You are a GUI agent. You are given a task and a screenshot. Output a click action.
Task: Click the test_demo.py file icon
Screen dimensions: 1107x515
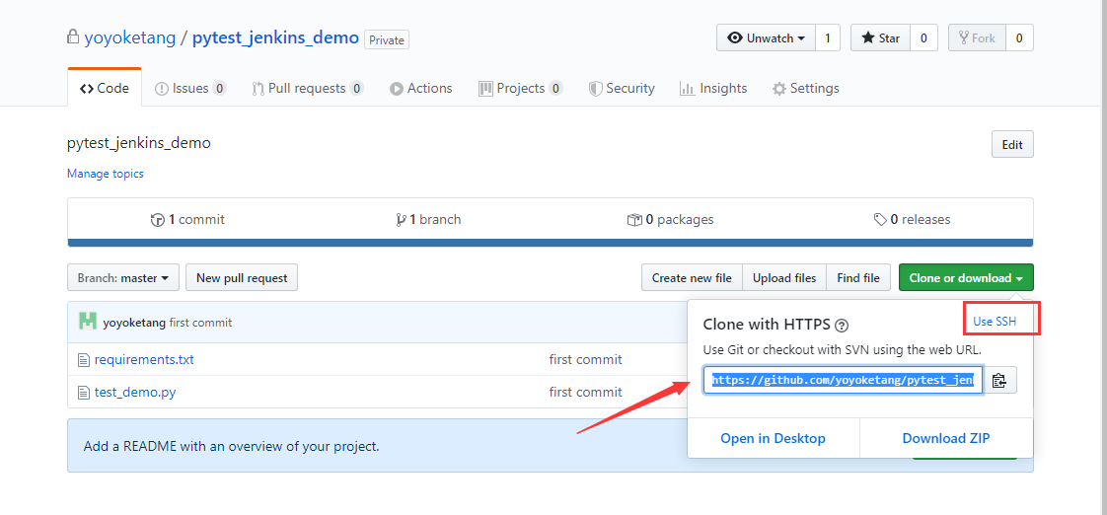(84, 392)
